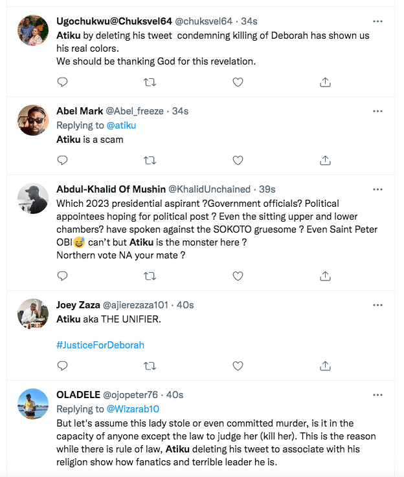Open the #JusticeForDeborah hashtag
The image size is (404, 477).
100,344
